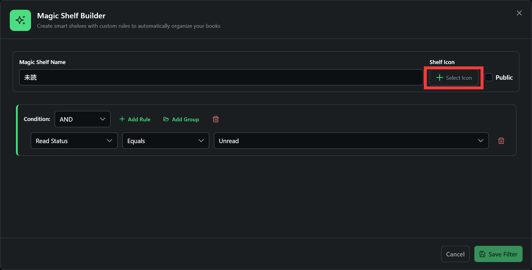Open the Select Icon picker
Viewport: 532px width, 270px height.
point(454,77)
